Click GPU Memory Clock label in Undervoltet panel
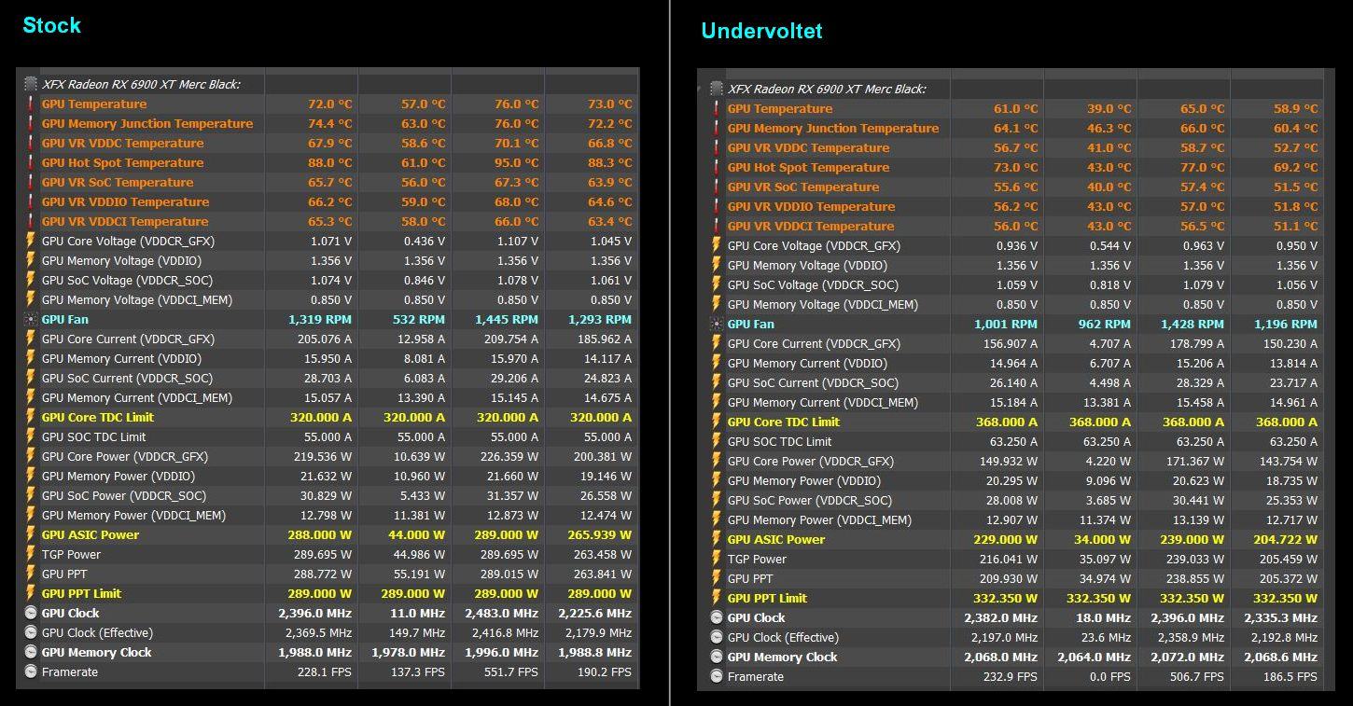 tap(782, 657)
